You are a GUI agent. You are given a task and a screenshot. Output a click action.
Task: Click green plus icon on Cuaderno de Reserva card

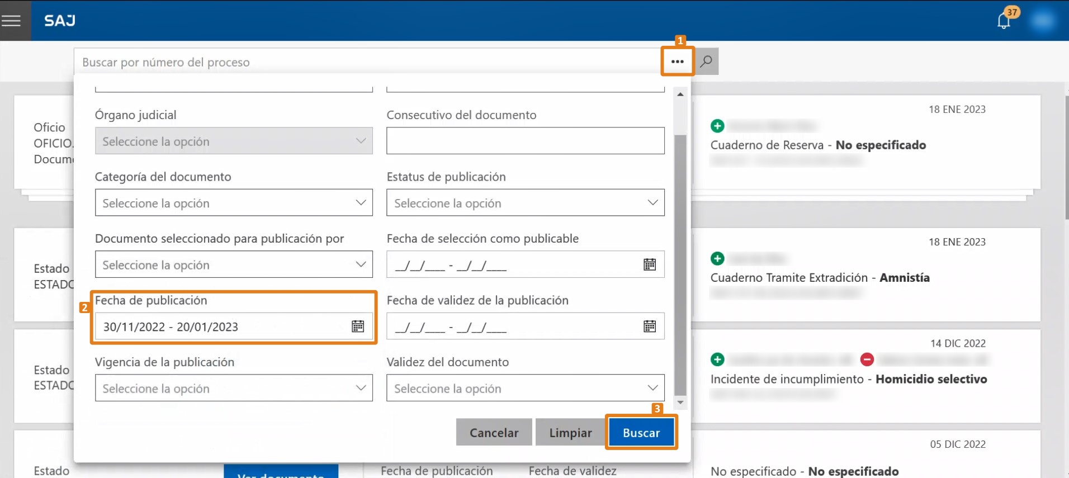tap(717, 126)
